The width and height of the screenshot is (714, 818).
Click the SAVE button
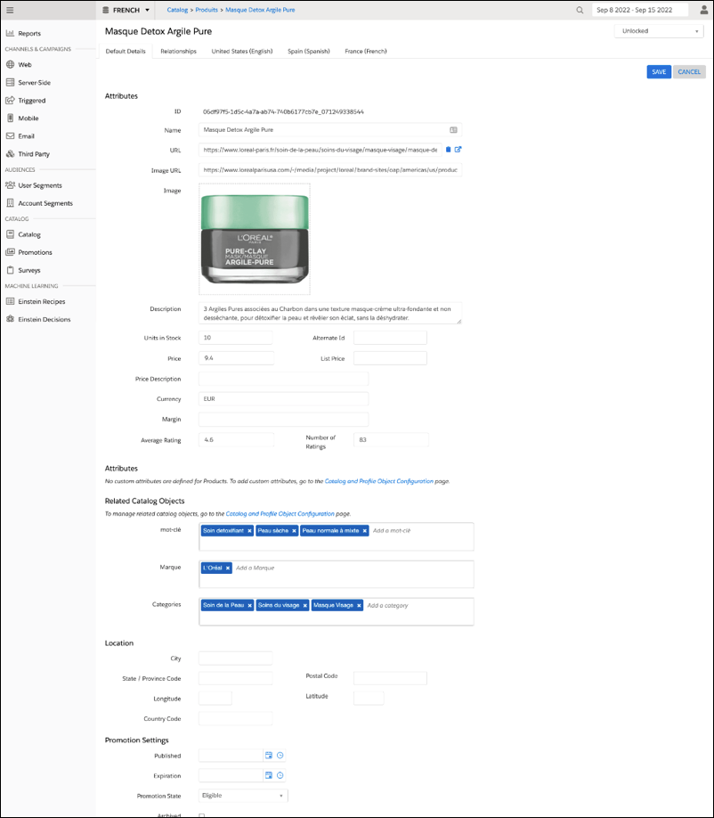tap(659, 72)
